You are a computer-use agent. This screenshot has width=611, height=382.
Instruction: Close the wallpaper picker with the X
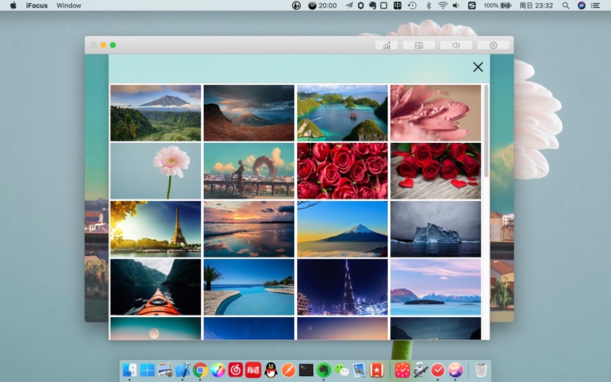(x=478, y=67)
